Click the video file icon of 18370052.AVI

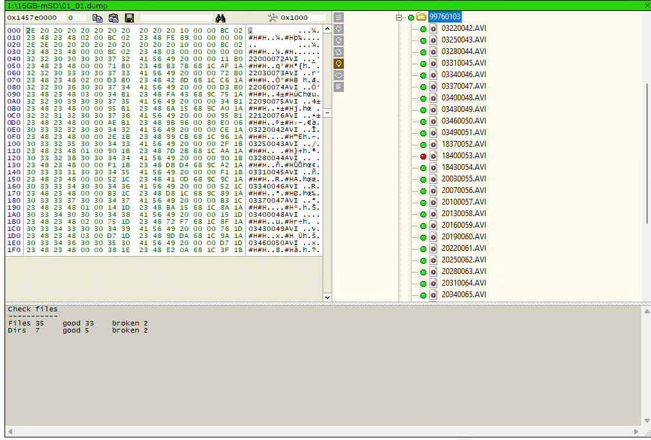[433, 144]
